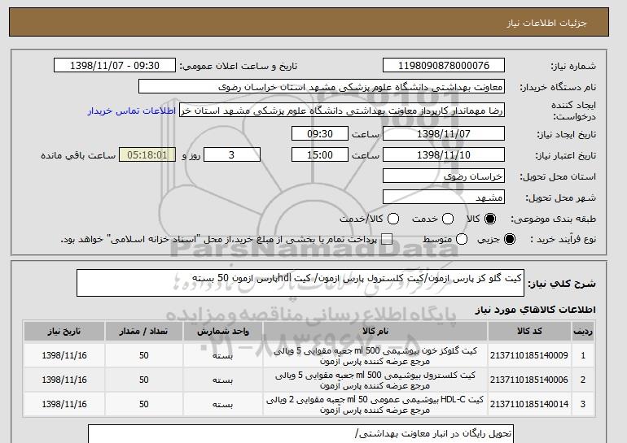Click the quantity 50 in row 2

point(144,380)
